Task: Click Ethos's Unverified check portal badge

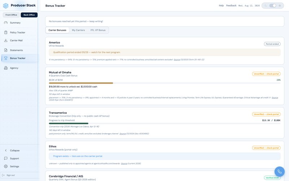Action: (x=266, y=148)
